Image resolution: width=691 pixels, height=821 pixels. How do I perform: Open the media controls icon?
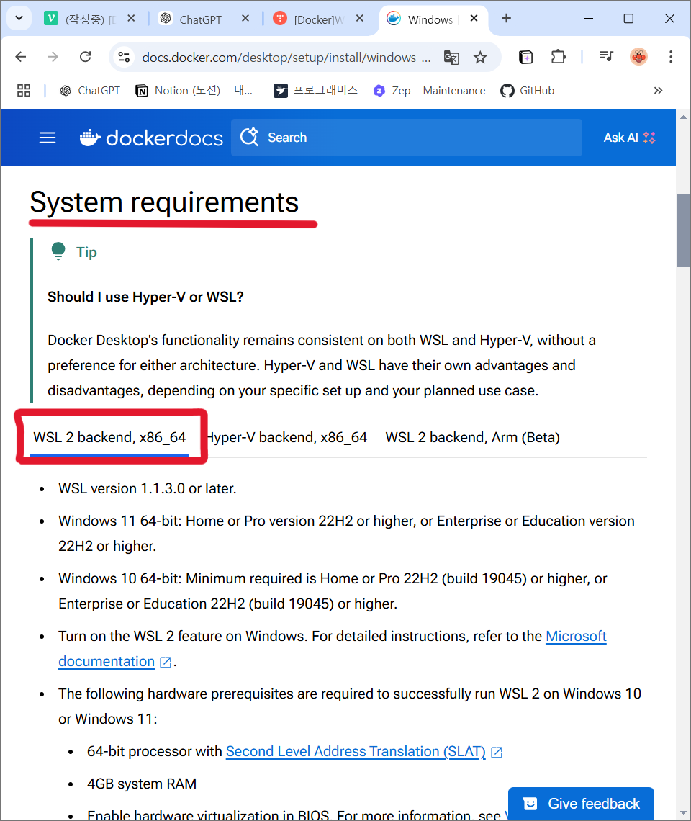pos(606,57)
